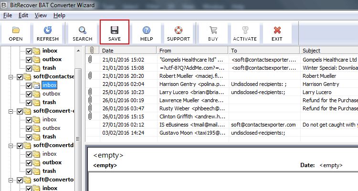The width and height of the screenshot is (358, 191).
Task: Click the attachment paperclip column header
Action: pos(92,50)
